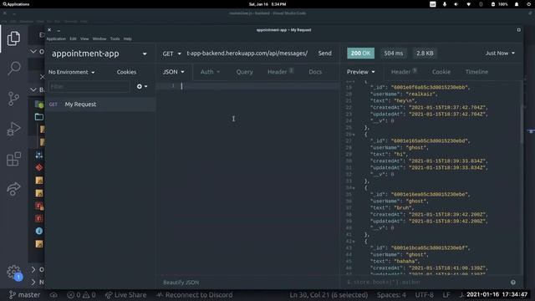Open the Edit menu in Insomnia

point(73,39)
